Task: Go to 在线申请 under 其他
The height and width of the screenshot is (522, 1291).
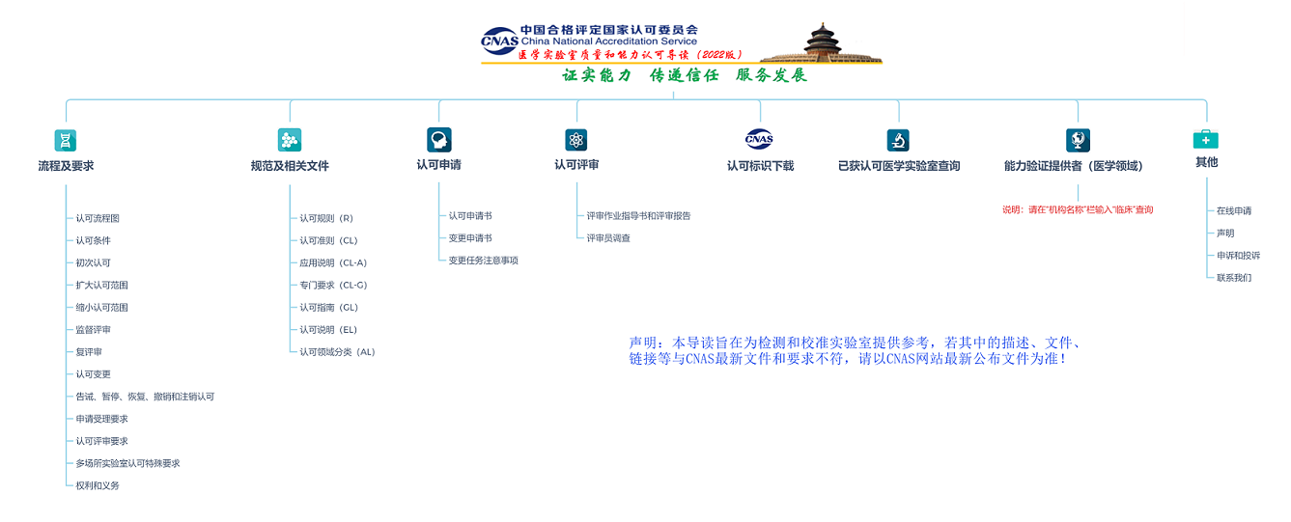Action: [x=1233, y=211]
